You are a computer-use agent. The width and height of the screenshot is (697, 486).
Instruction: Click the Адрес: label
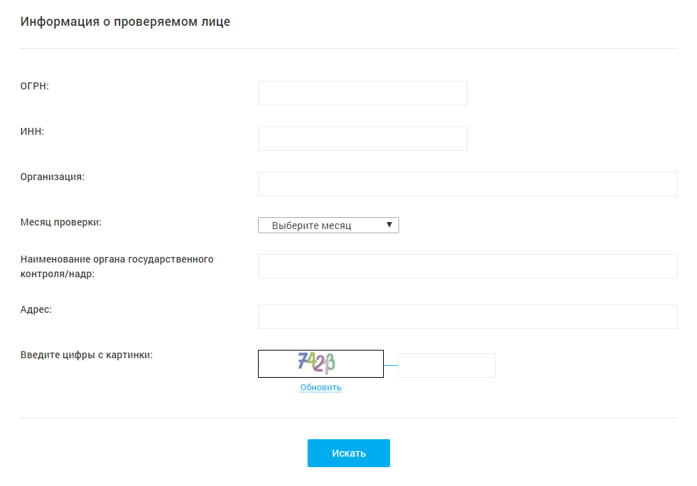[x=36, y=309]
